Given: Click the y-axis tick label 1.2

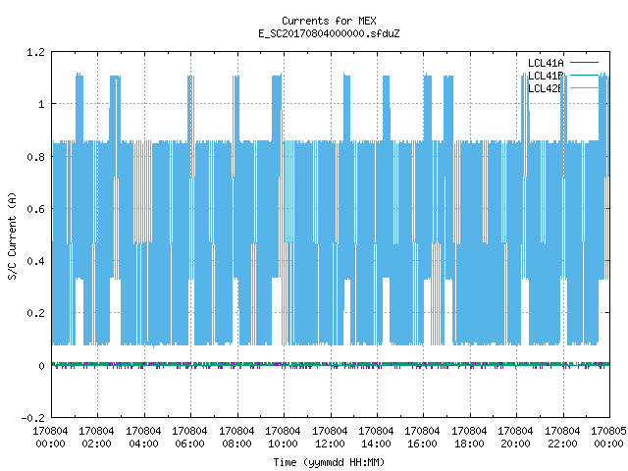Looking at the screenshot, I should coord(35,52).
